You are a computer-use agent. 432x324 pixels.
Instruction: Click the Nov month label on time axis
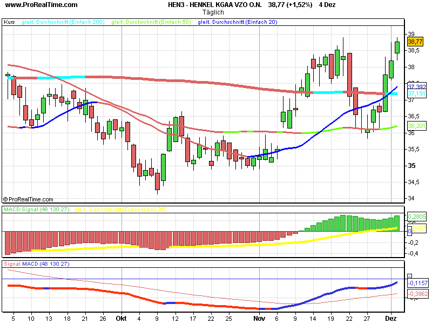tap(259, 319)
